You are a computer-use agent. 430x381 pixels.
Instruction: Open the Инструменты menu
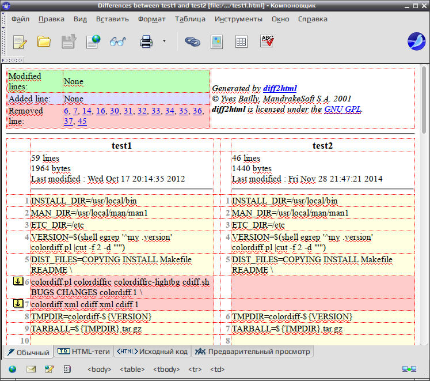tap(238, 19)
